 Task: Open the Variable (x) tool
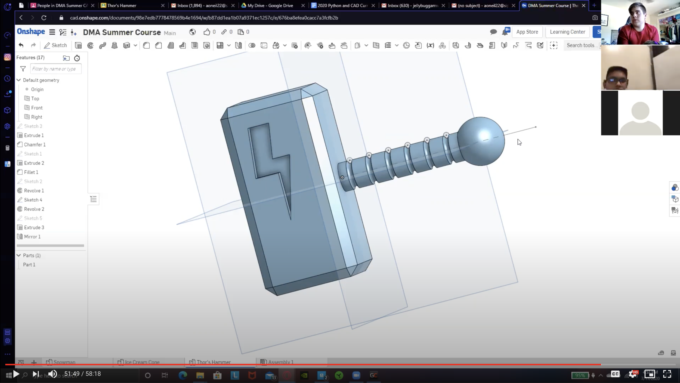tap(430, 45)
